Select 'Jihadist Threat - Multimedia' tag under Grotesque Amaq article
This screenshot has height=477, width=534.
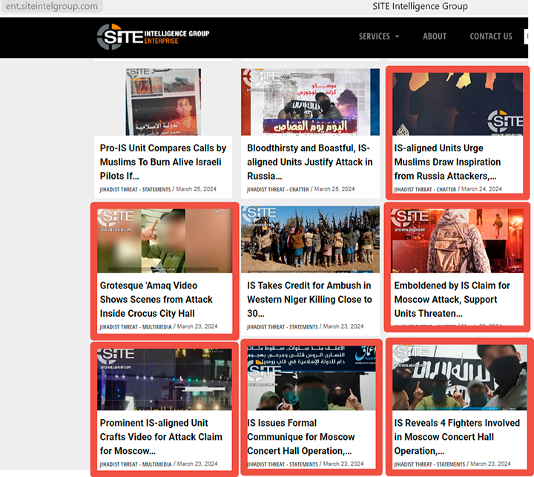[x=136, y=326]
